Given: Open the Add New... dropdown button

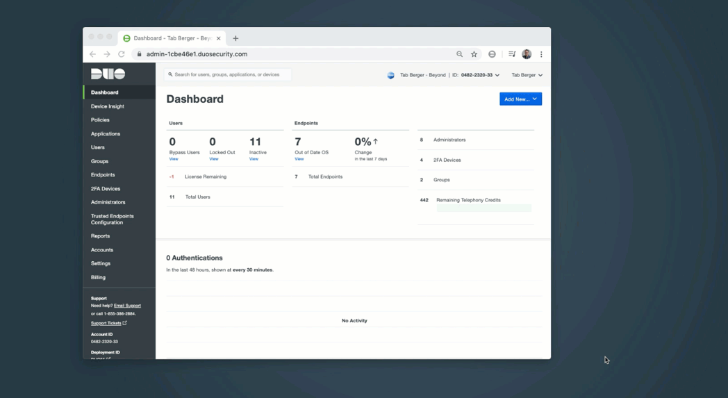Looking at the screenshot, I should 520,99.
